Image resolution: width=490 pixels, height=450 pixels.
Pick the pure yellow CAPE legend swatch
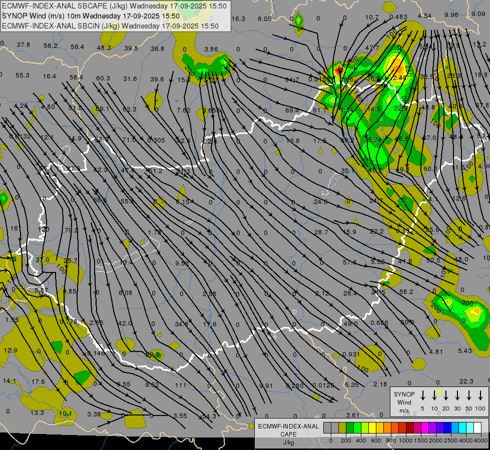372,427
